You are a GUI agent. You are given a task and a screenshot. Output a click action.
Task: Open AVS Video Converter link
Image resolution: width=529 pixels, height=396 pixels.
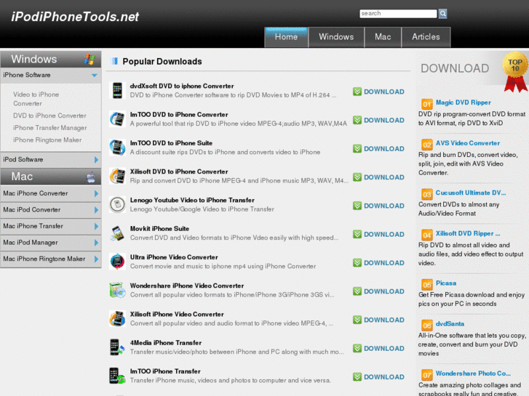click(x=468, y=143)
